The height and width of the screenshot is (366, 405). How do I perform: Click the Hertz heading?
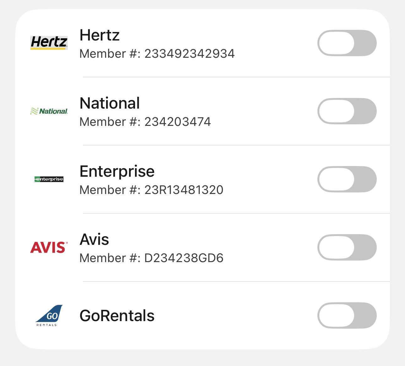click(100, 35)
